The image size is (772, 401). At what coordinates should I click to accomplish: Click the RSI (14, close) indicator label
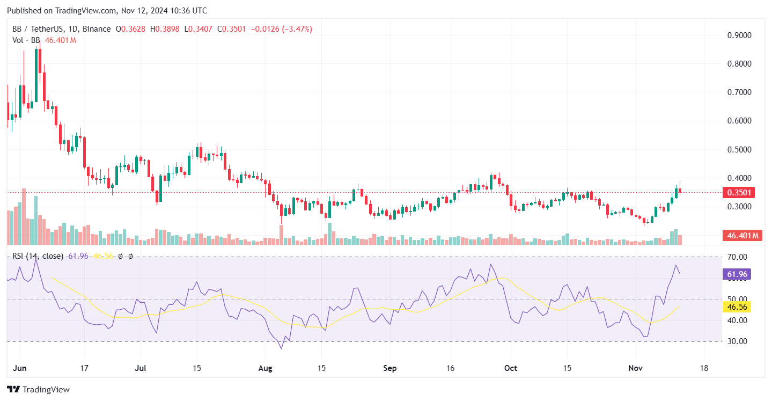pos(38,256)
